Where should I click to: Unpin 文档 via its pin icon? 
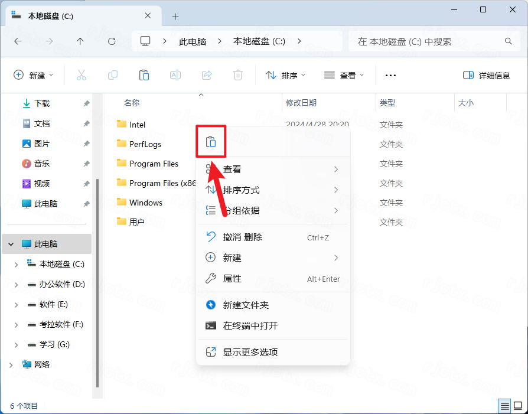point(87,123)
